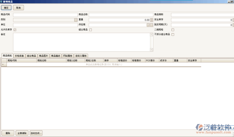The height and width of the screenshot is (137, 234).
Task: Open the 供应商 browse ellipsis button
Action: coord(151,25)
